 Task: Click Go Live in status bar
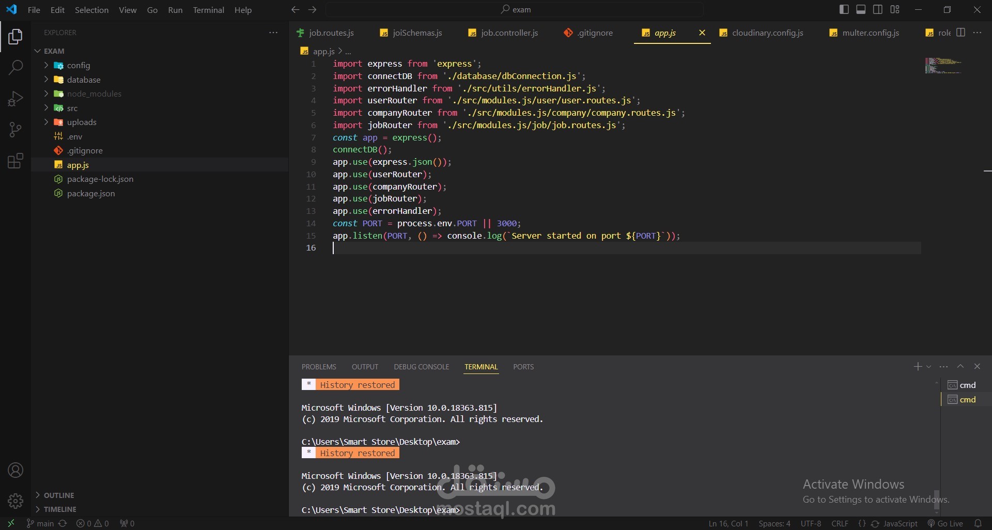(x=945, y=523)
